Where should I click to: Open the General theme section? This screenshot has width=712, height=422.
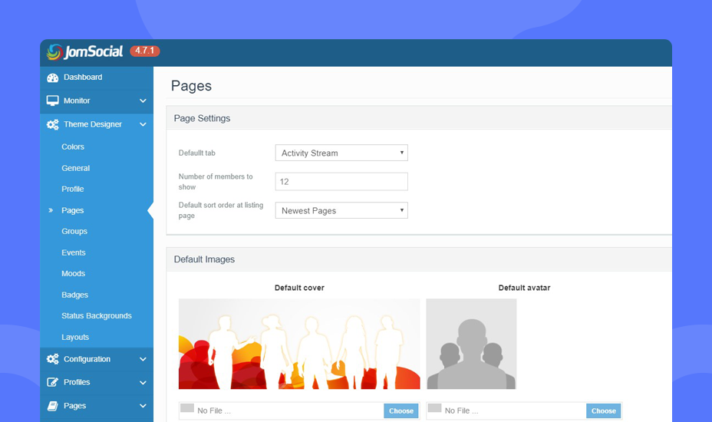tap(75, 168)
